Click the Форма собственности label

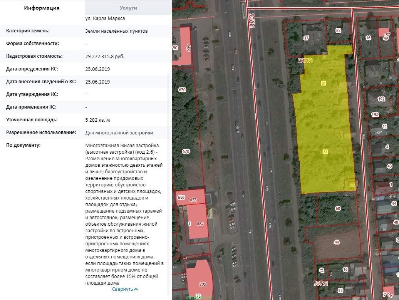click(32, 44)
